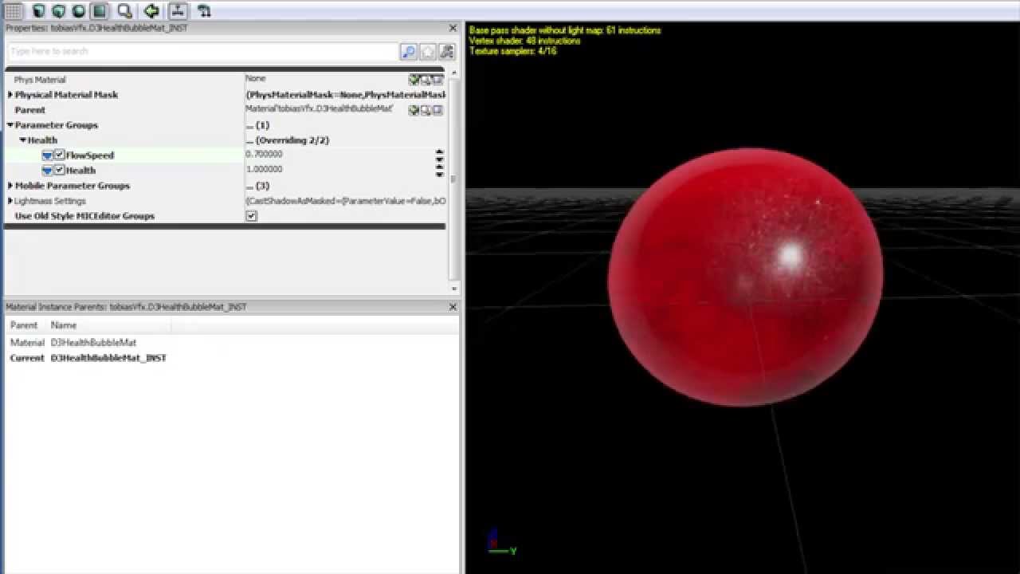Switch preview mesh to sphere primitive
This screenshot has width=1020, height=574.
pyautogui.click(x=79, y=11)
